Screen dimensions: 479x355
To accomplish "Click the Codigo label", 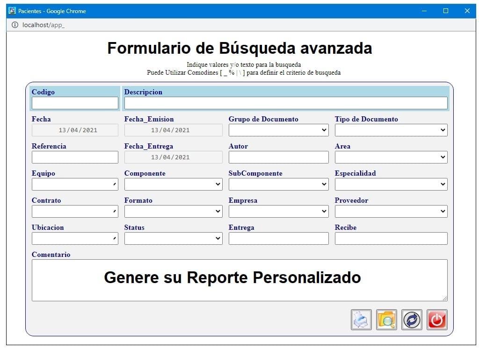I will (x=43, y=92).
